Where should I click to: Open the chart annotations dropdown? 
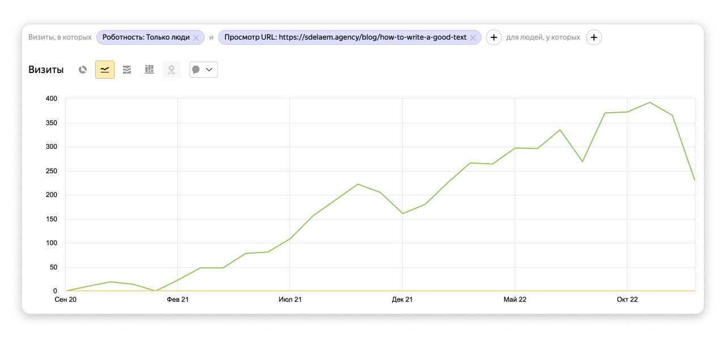(203, 70)
